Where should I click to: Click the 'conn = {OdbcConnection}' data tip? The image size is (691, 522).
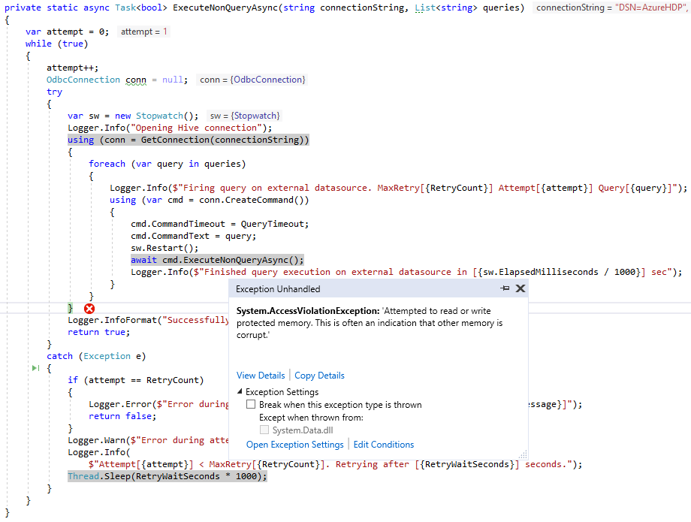[x=252, y=80]
